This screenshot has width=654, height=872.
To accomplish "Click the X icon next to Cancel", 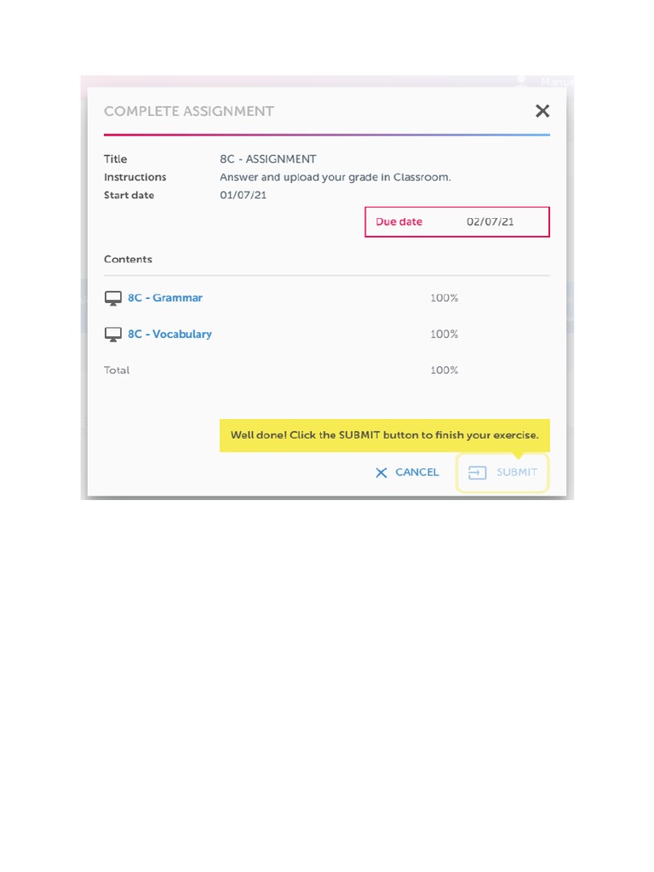I will click(x=381, y=473).
